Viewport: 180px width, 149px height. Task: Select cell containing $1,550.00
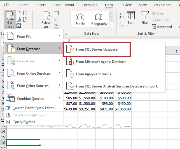87,98
